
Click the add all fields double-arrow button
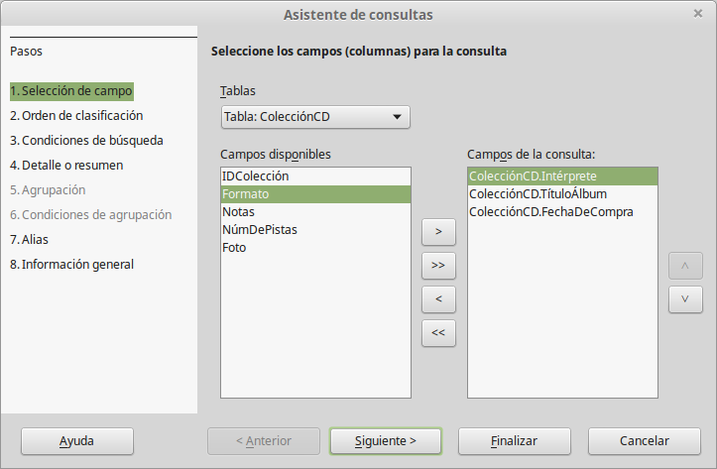438,266
